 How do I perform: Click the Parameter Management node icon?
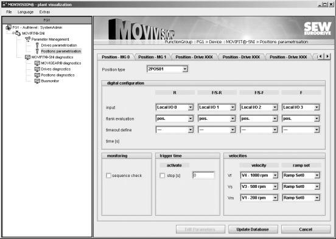click(27, 39)
